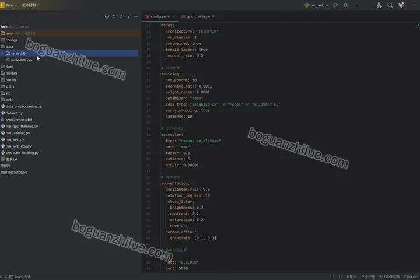Run the run_web configuration

336,5
